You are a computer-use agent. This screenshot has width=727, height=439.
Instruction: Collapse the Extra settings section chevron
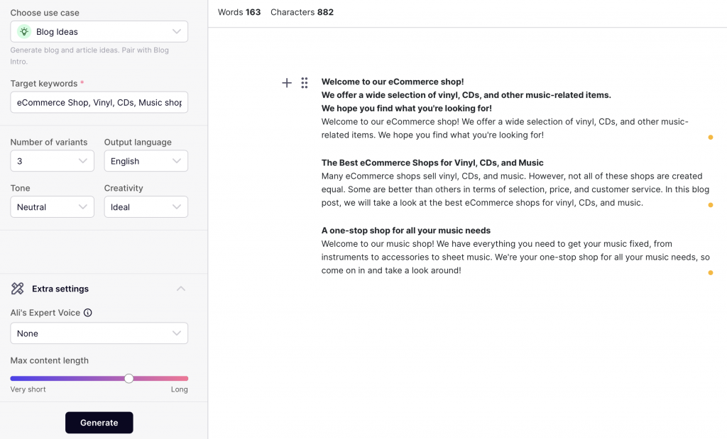point(181,289)
